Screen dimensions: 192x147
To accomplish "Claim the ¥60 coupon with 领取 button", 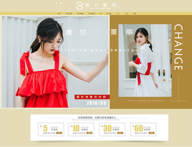I will click(152, 133).
